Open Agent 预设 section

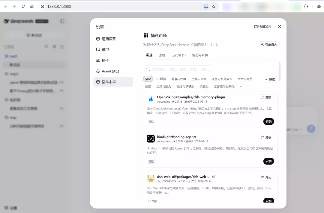point(113,71)
